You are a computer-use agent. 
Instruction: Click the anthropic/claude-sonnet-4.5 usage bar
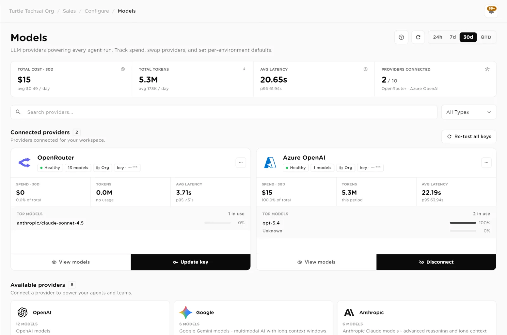(x=217, y=223)
